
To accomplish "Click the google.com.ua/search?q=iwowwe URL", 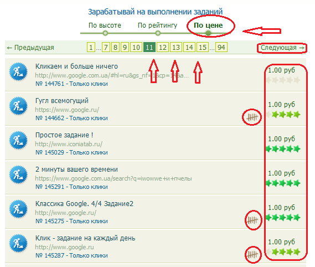I will coord(113,178).
